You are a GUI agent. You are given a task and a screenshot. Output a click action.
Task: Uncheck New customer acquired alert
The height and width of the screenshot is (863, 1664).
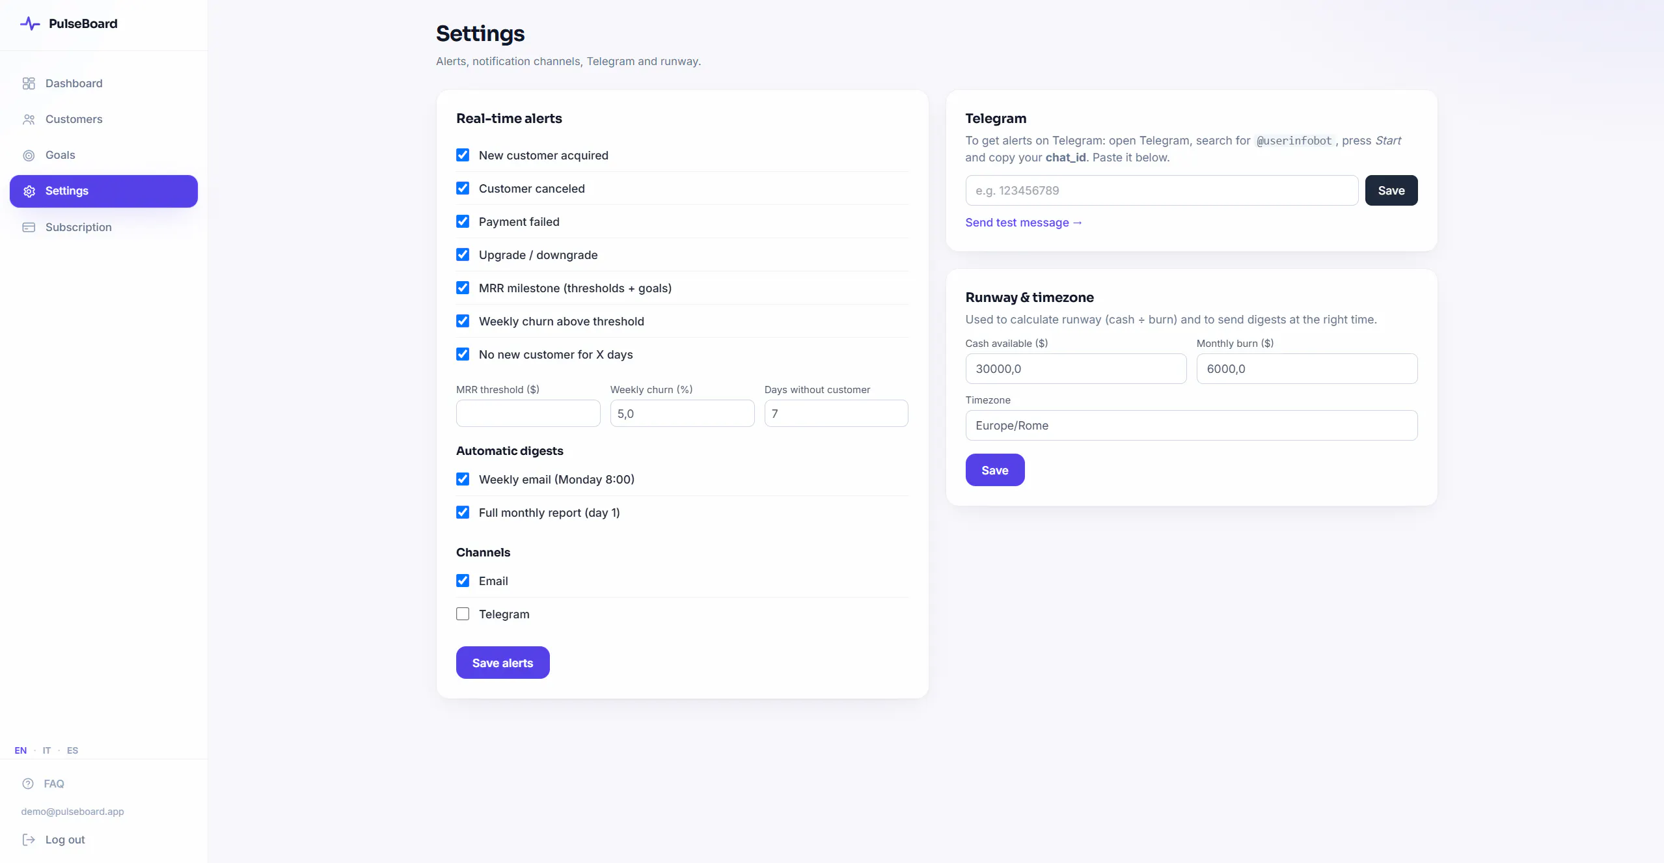pos(463,155)
